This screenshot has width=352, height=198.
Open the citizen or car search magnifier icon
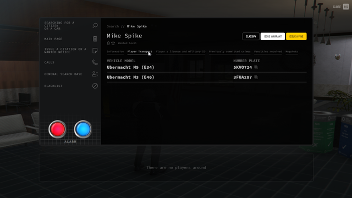(95, 25)
